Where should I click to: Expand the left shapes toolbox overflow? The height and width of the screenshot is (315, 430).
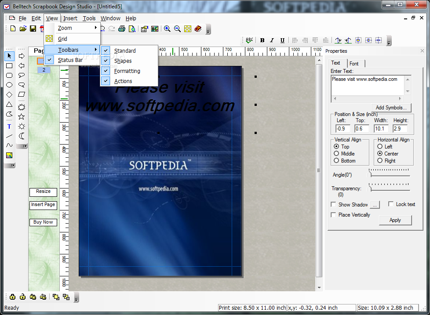(10, 166)
